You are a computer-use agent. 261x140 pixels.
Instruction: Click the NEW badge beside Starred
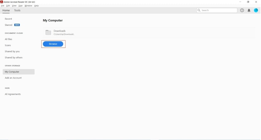[x=17, y=25]
